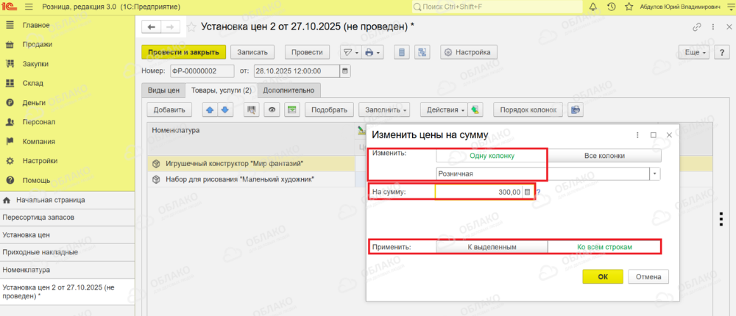
Task: Open Склад section
Action: [33, 83]
